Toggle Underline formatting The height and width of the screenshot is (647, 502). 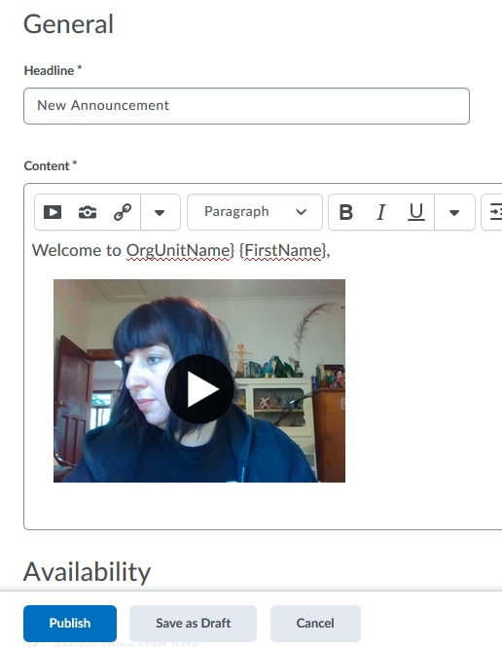tap(416, 212)
